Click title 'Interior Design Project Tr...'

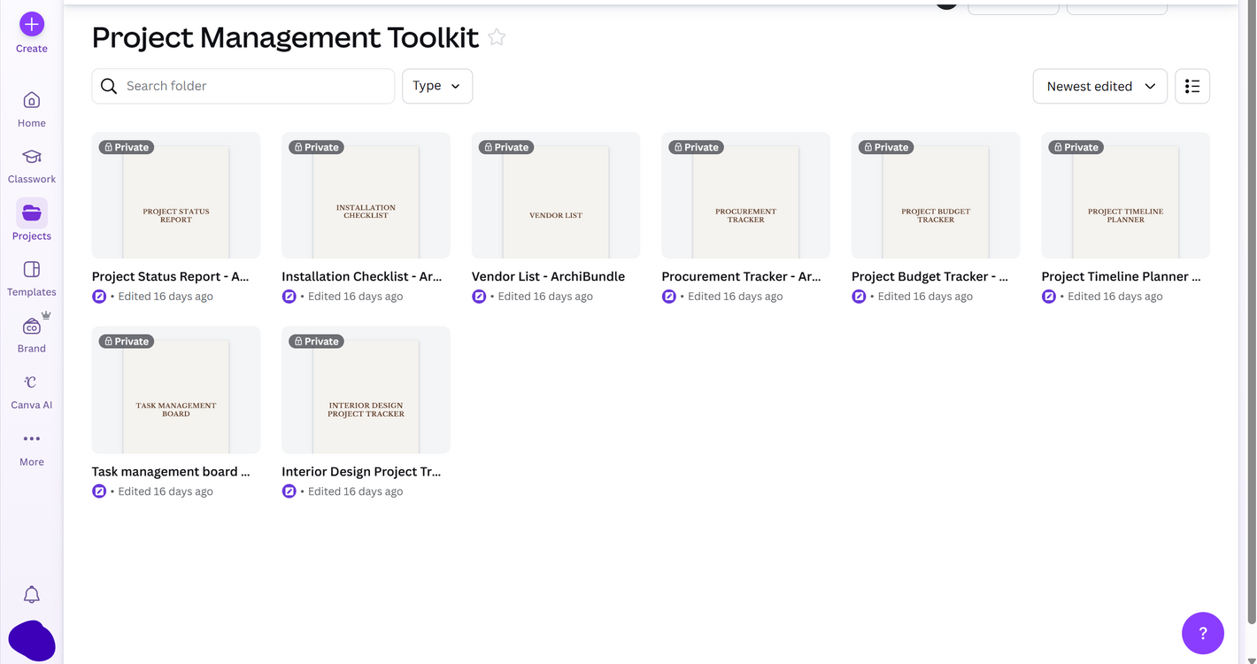tap(361, 471)
